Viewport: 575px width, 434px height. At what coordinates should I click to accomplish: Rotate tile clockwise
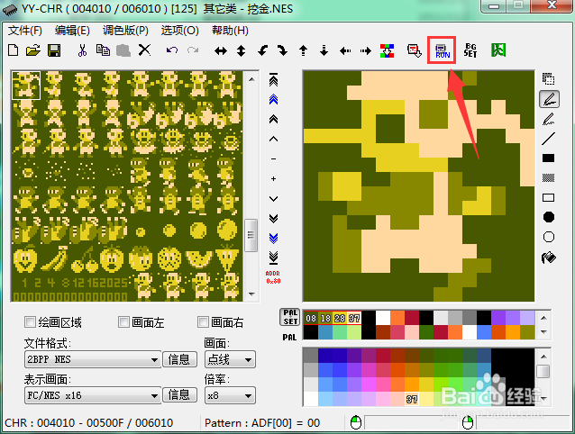(282, 50)
